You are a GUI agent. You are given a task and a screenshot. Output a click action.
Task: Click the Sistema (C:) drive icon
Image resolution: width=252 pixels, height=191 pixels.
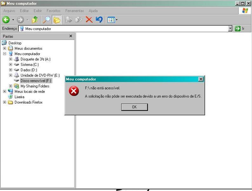click(x=17, y=64)
